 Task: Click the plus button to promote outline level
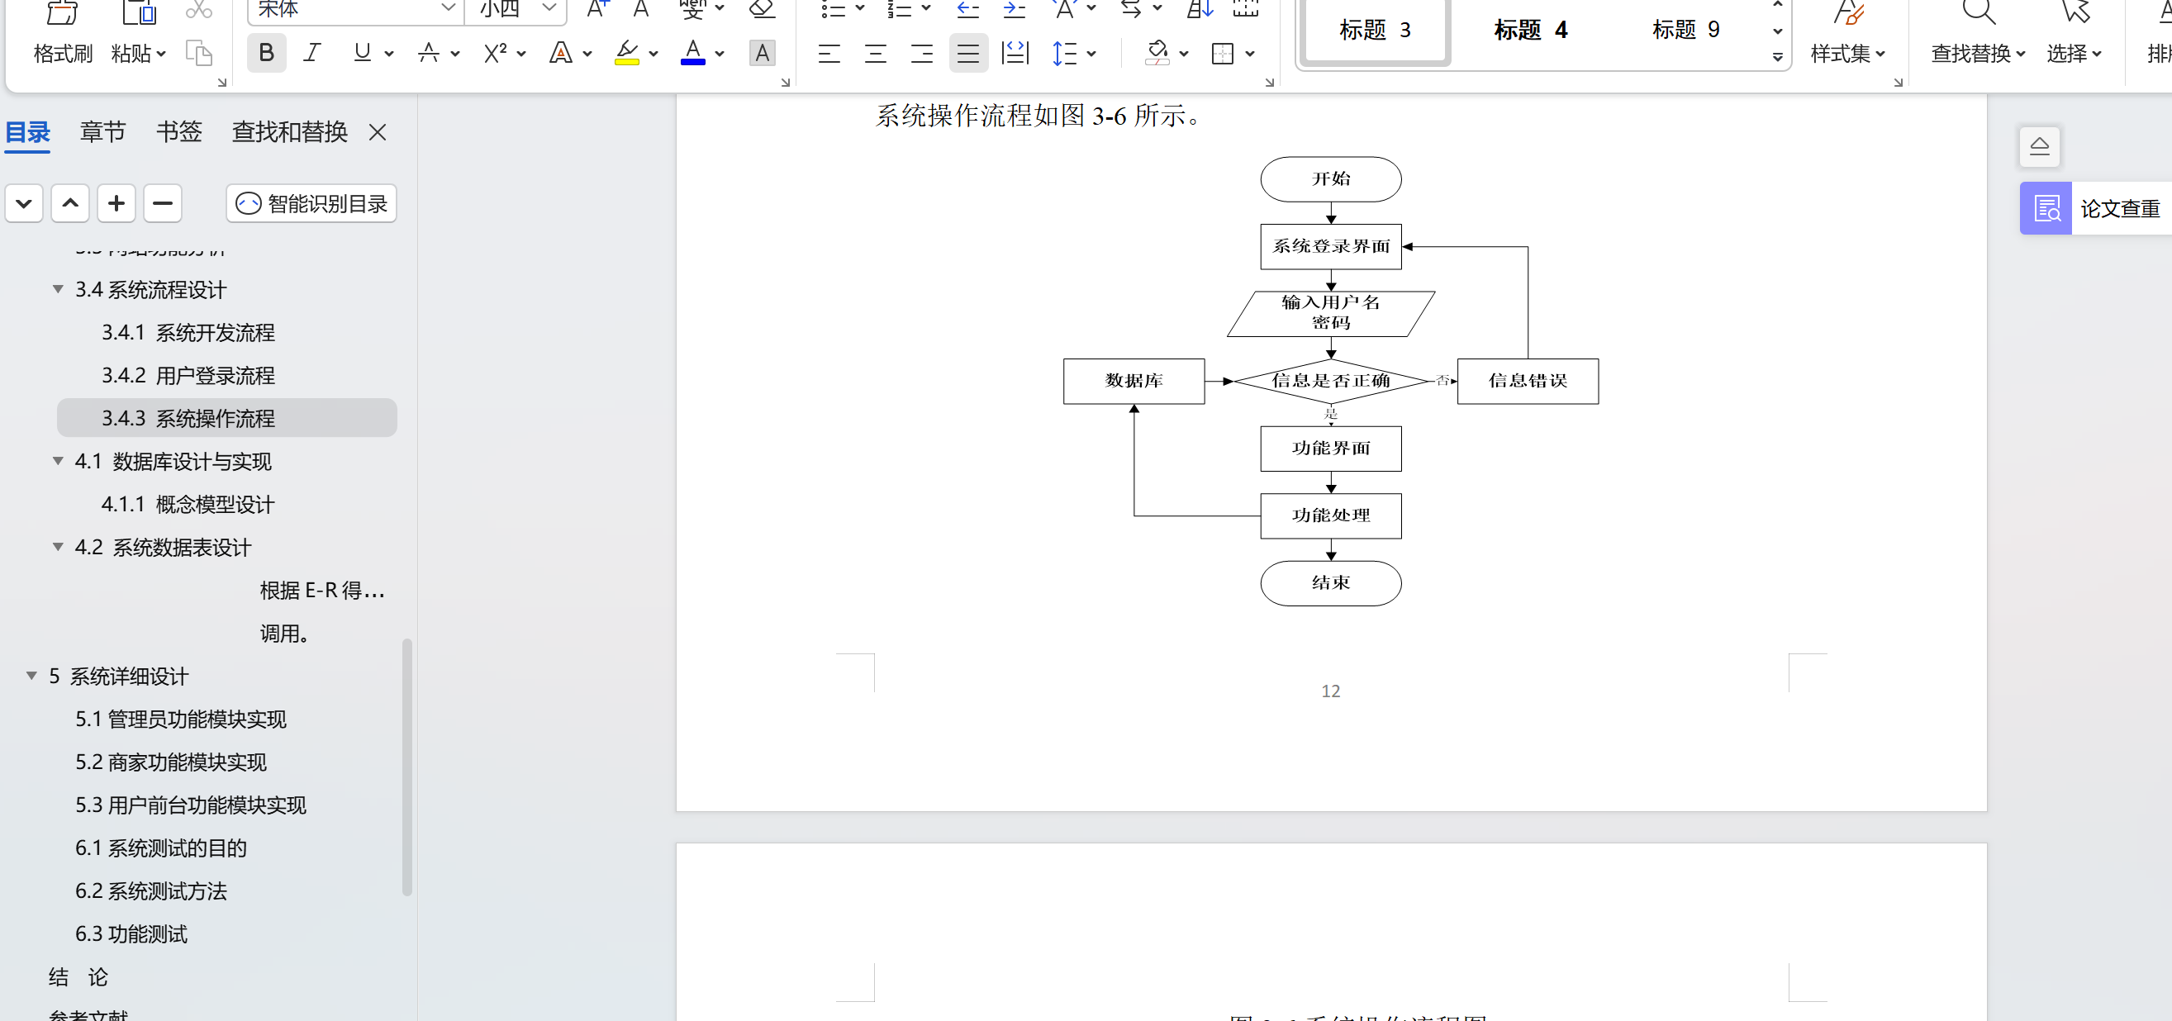click(x=116, y=203)
